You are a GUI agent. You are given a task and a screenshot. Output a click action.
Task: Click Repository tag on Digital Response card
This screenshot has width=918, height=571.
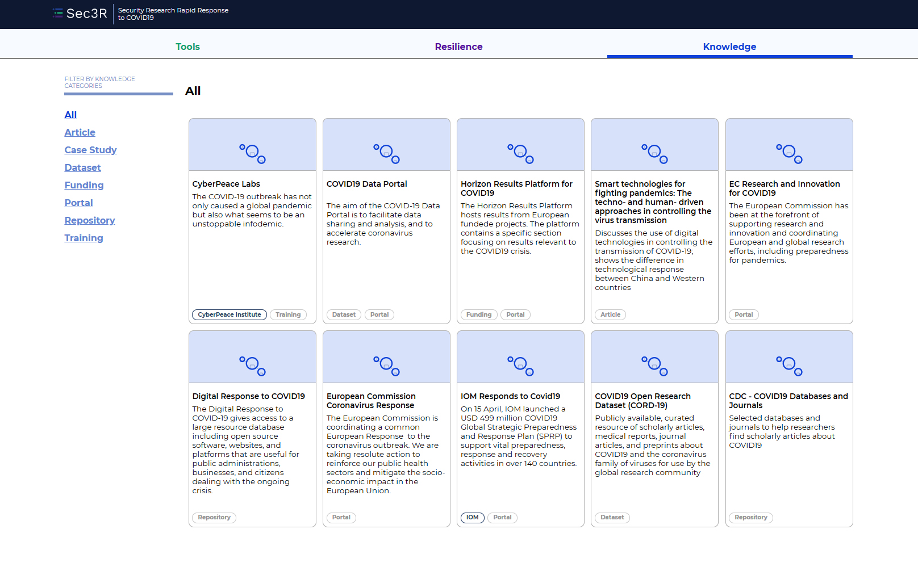[x=214, y=517]
